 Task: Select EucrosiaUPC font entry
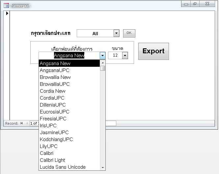(69, 112)
